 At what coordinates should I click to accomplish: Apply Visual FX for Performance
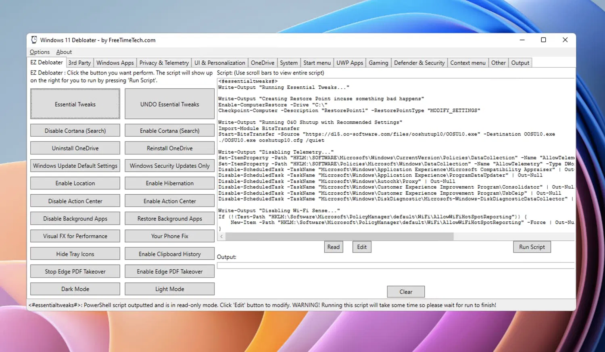[x=75, y=236]
